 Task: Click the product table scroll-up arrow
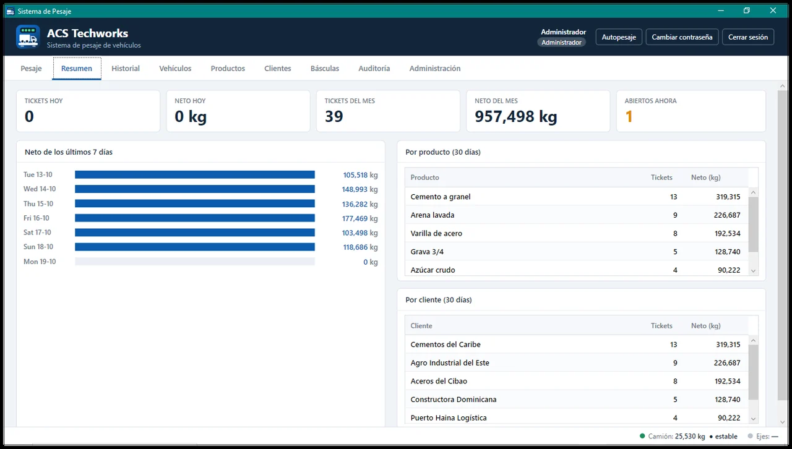[x=753, y=192]
